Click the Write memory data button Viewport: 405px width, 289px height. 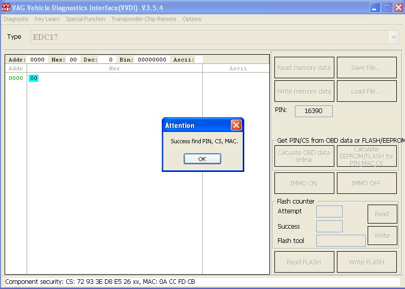[304, 91]
